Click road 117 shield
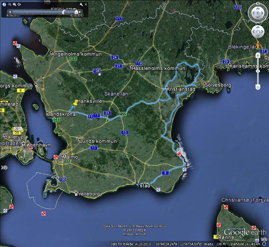This screenshot has width=269, height=247. tap(119, 19)
